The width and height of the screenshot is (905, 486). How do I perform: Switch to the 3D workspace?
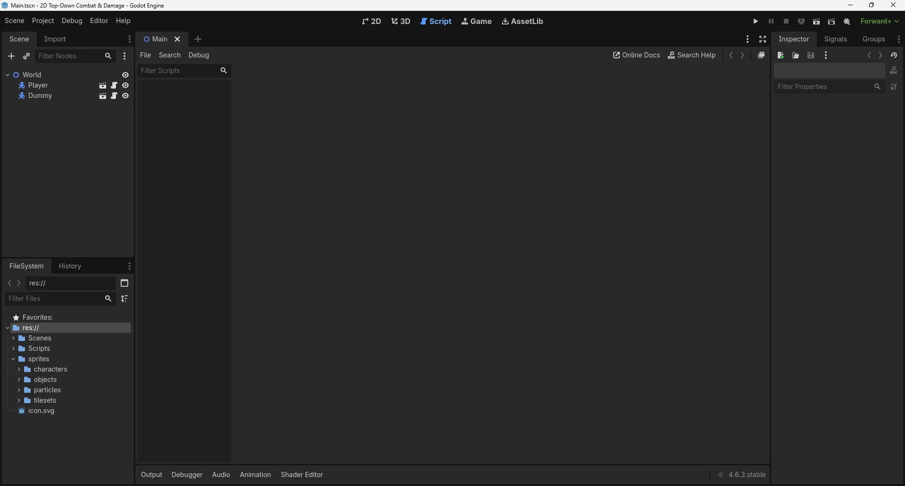click(401, 21)
